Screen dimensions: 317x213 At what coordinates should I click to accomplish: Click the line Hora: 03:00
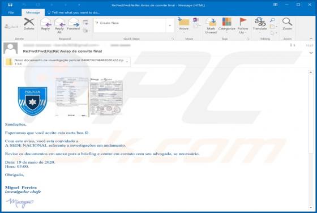(17, 167)
